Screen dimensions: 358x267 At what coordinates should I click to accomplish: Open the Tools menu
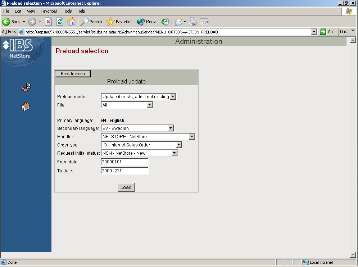tap(67, 11)
